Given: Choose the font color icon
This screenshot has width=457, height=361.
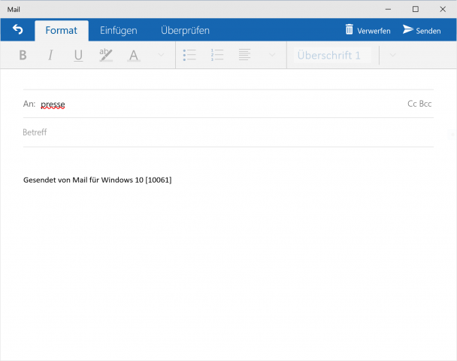Looking at the screenshot, I should pyautogui.click(x=134, y=55).
